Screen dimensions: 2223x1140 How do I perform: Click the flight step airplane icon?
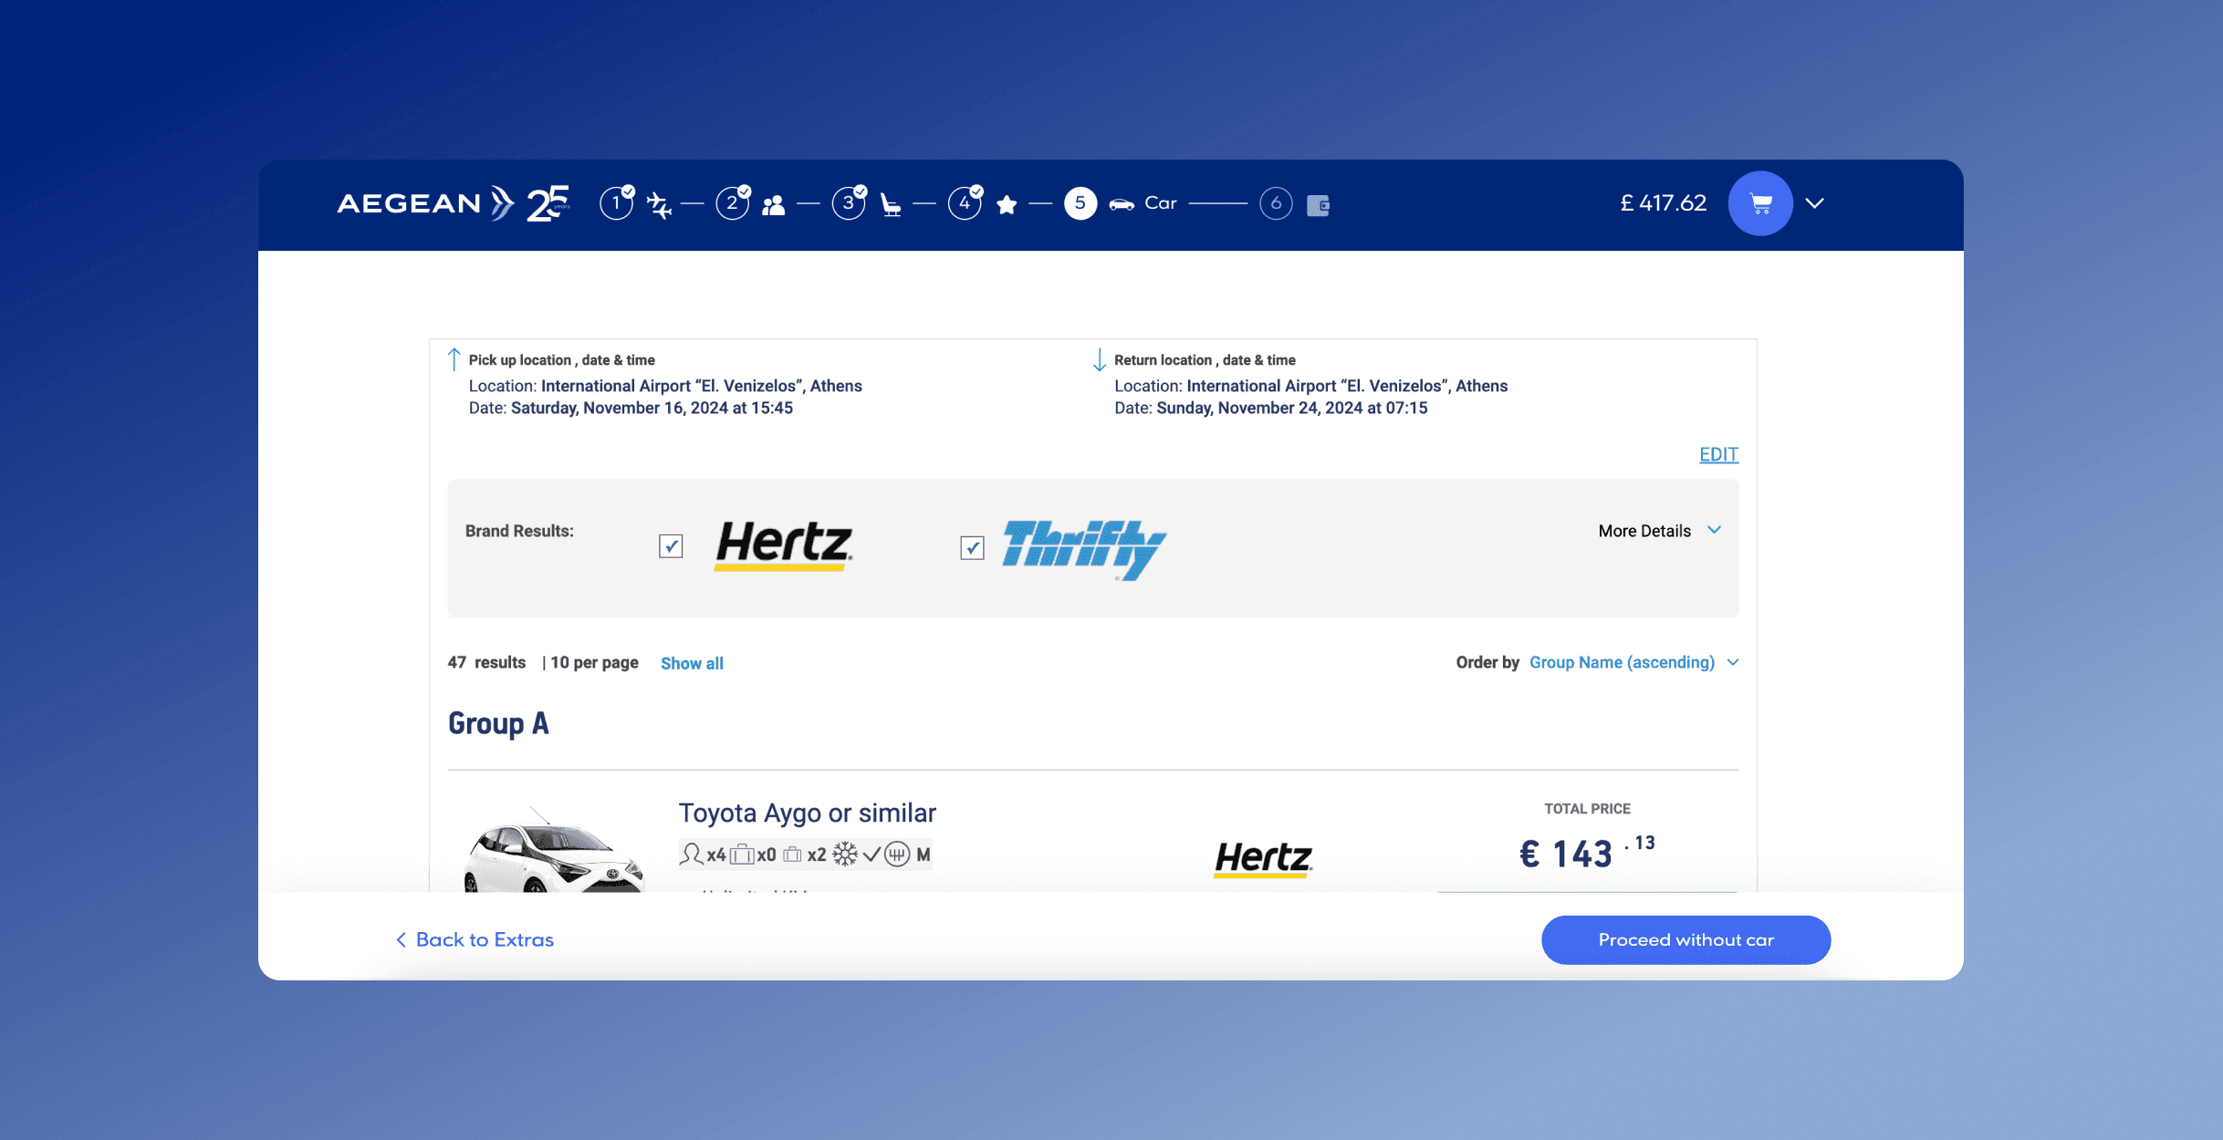tap(659, 204)
